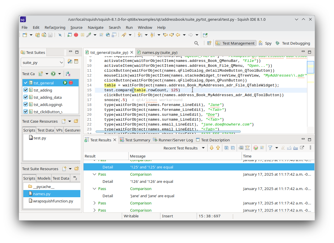Open the Recent Test Results dropdown
The width and height of the screenshot is (334, 243).
203,148
